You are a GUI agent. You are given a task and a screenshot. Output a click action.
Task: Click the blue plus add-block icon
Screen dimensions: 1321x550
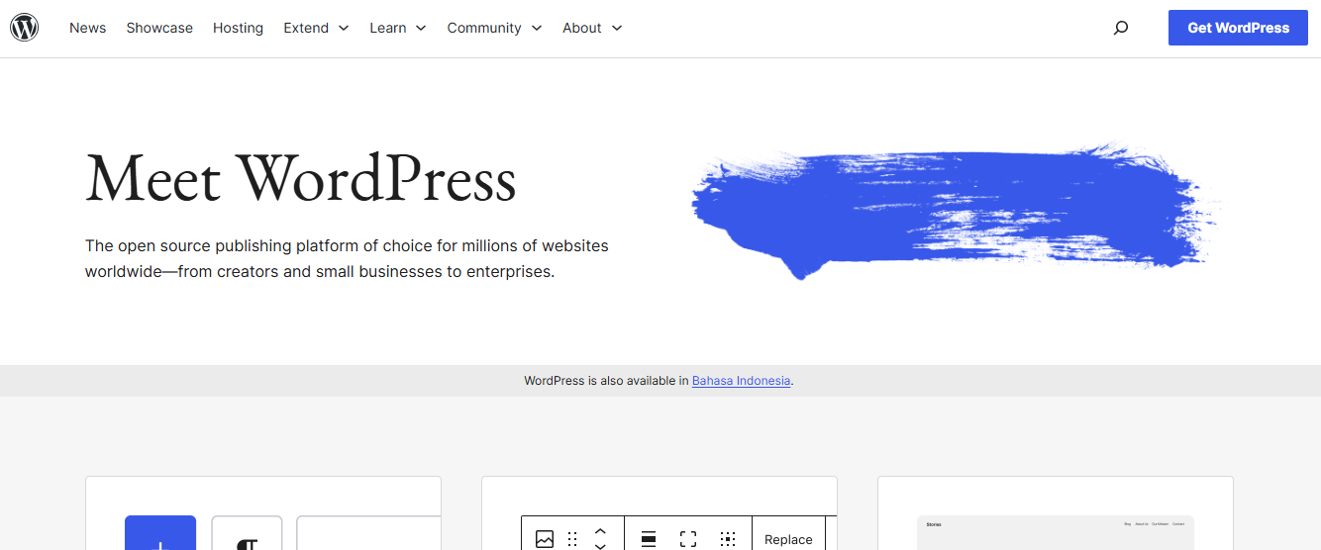tap(160, 535)
